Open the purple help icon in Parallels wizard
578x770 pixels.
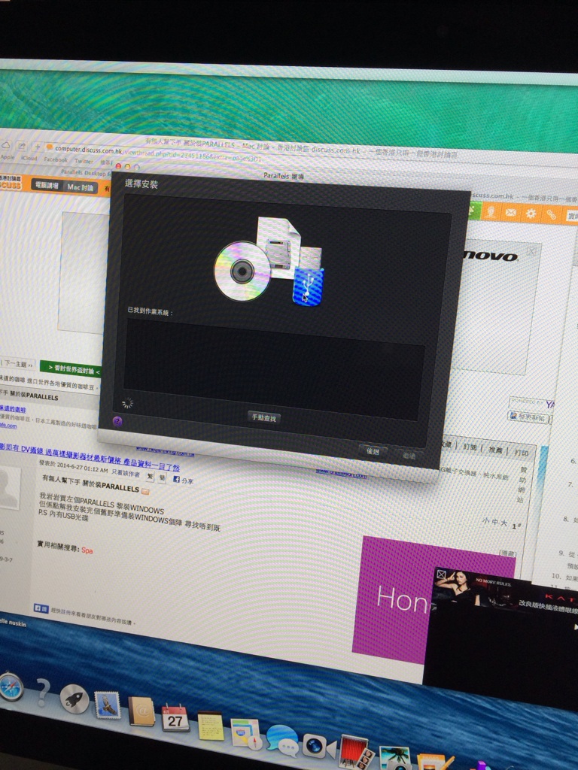117,421
